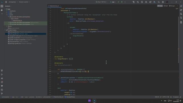Select gradle.properties file
Screen dimensions: 183x103
coord(20,38)
